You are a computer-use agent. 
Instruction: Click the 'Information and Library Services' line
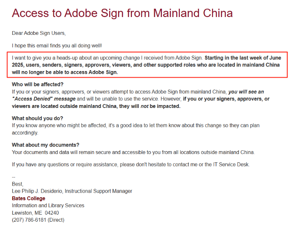[48, 206]
